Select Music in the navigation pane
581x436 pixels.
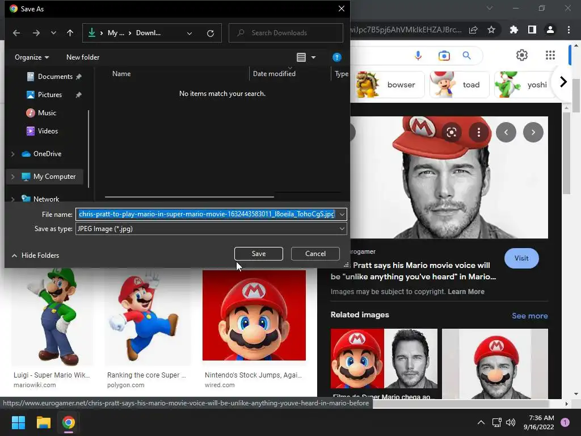(41, 113)
